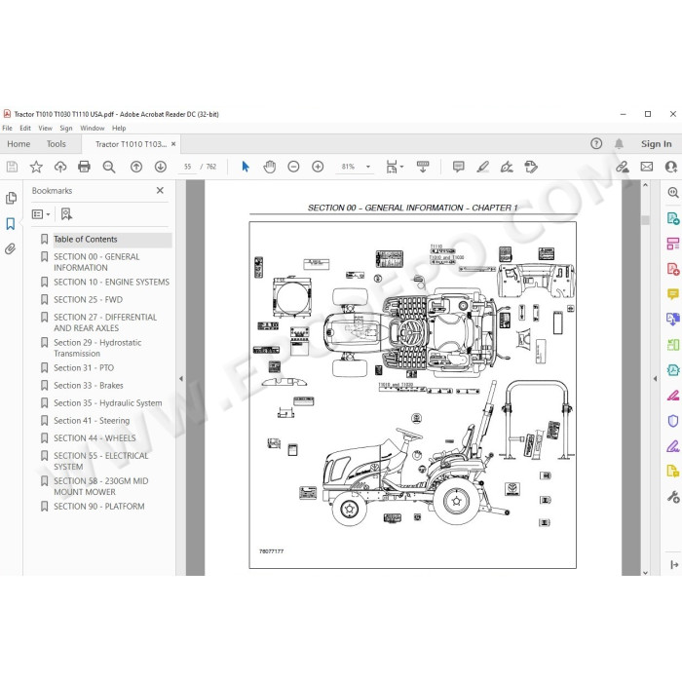The height and width of the screenshot is (682, 682).
Task: Open the Page Thumbnails panel
Action: 11,199
